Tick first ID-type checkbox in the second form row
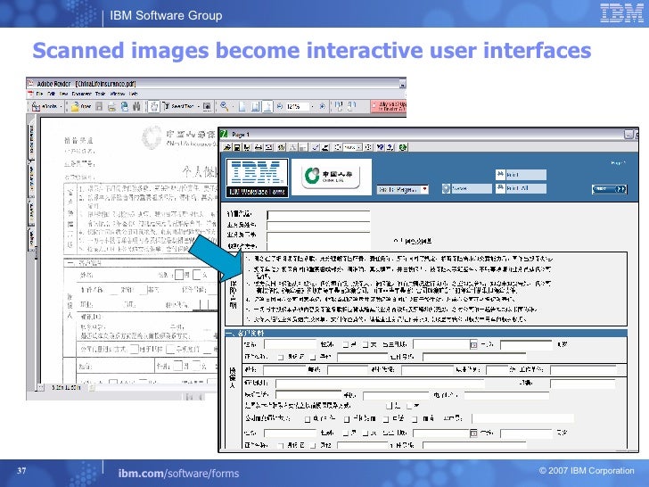Image resolution: width=649 pixels, height=487 pixels. pyautogui.click(x=280, y=358)
